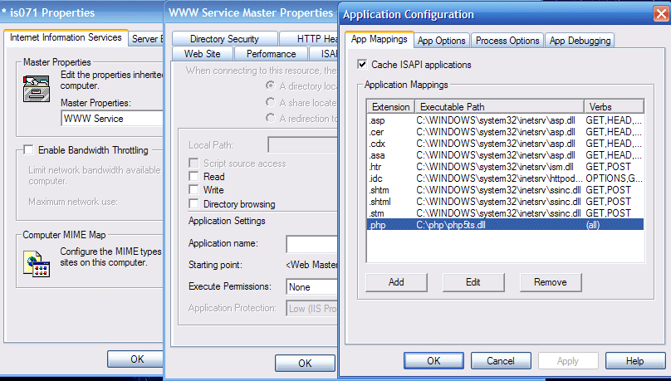Switch to the App Options tab
The height and width of the screenshot is (381, 671).
(442, 41)
